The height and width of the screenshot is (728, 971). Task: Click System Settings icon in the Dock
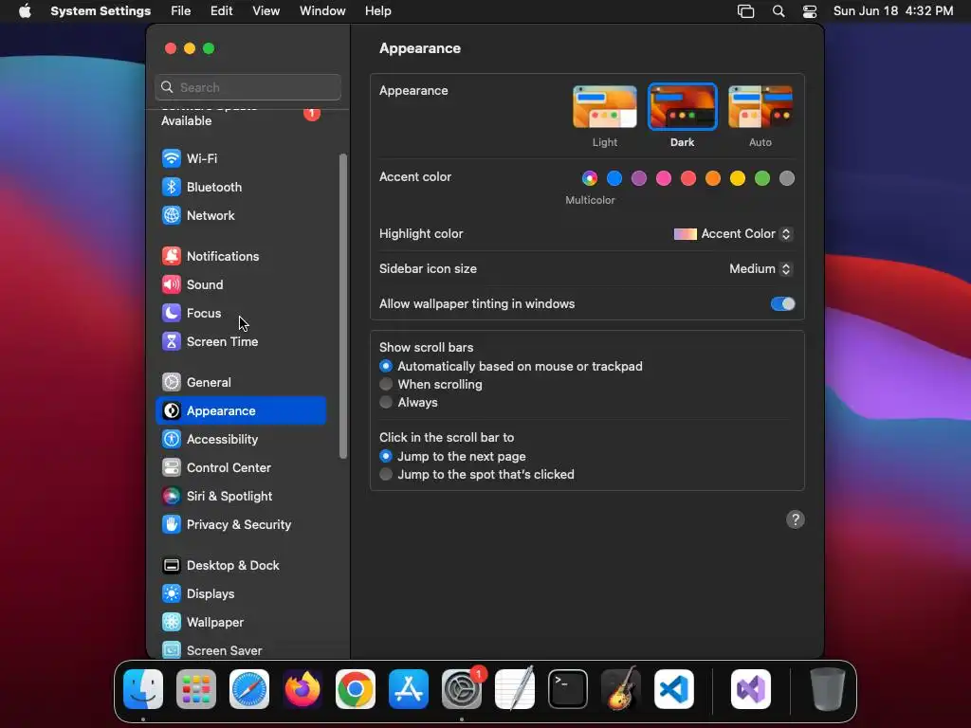pyautogui.click(x=462, y=689)
